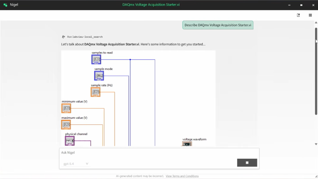Minimize the Nigel window
Screen dimensions: 318x179
[289, 5]
